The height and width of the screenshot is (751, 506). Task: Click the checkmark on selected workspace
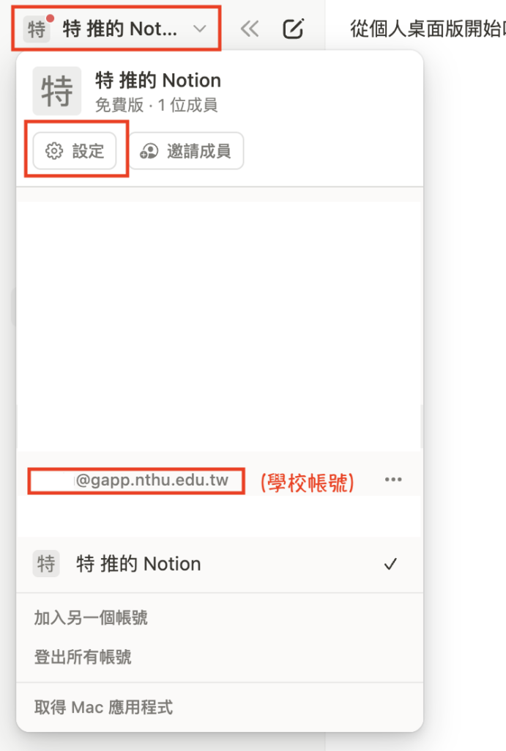391,564
